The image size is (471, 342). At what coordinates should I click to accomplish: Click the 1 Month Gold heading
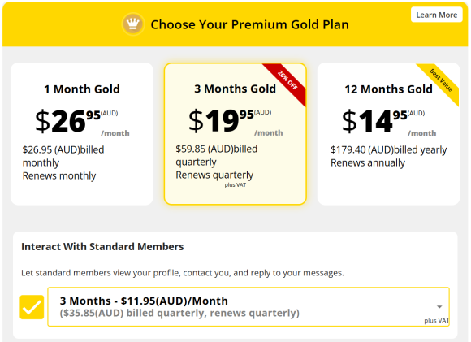click(82, 89)
